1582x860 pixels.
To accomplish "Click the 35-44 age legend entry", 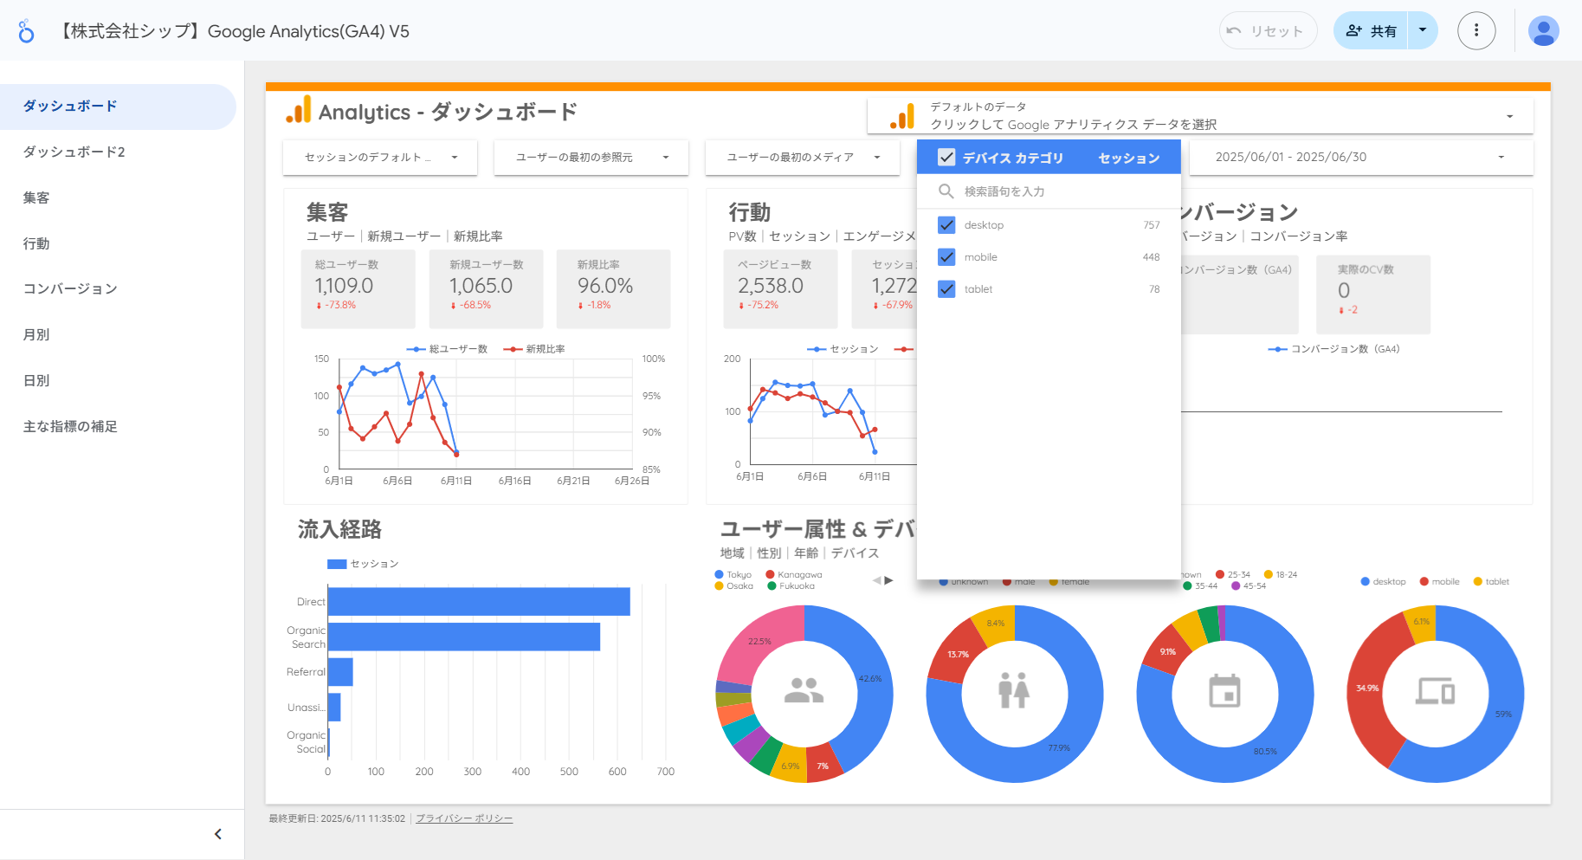I will click(x=1200, y=585).
